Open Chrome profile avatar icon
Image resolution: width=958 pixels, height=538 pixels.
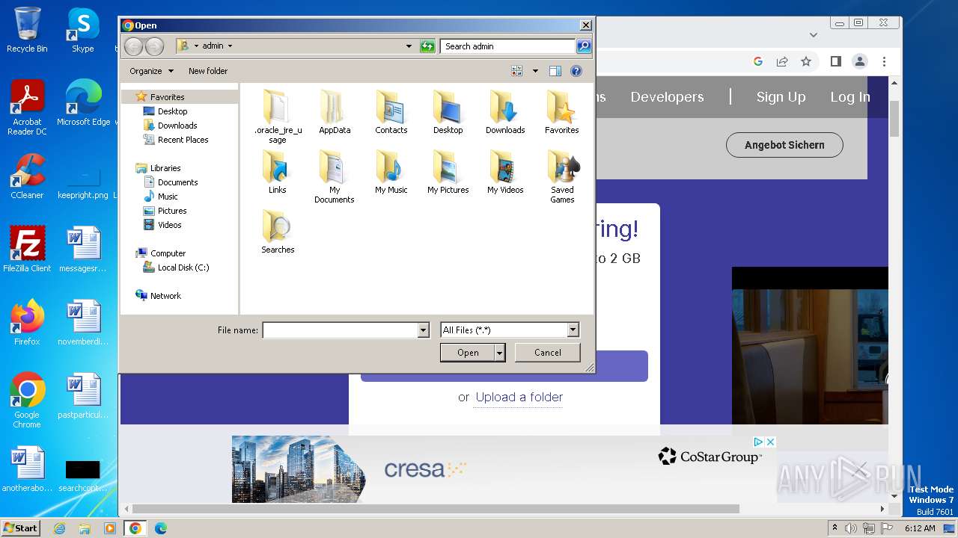click(860, 61)
